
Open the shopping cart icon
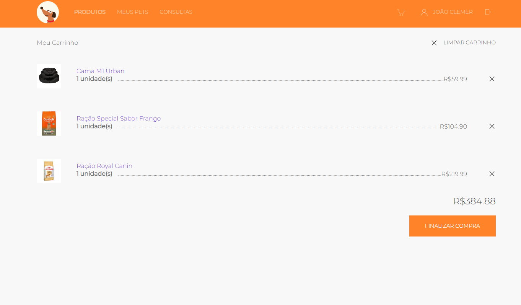tap(401, 12)
